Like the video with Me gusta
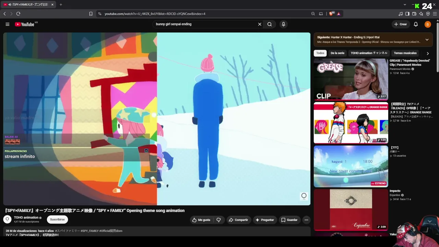Screen dimensions: 439x247 pyautogui.click(x=201, y=220)
